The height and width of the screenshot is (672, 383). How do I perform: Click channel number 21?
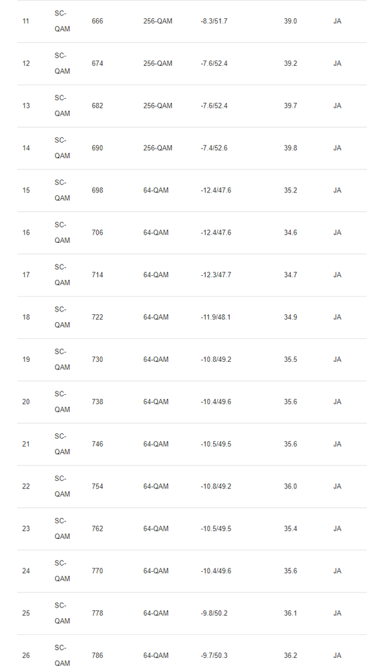[x=26, y=444]
